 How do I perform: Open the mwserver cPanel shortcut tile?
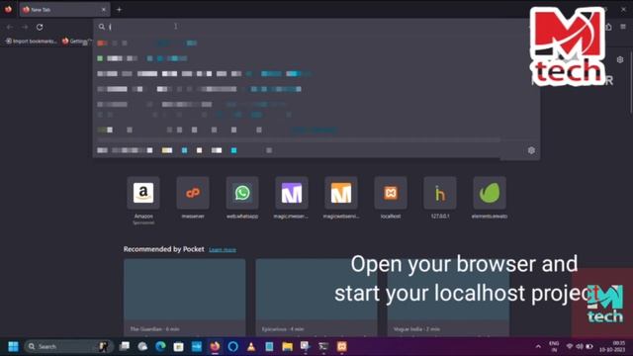[x=193, y=193]
